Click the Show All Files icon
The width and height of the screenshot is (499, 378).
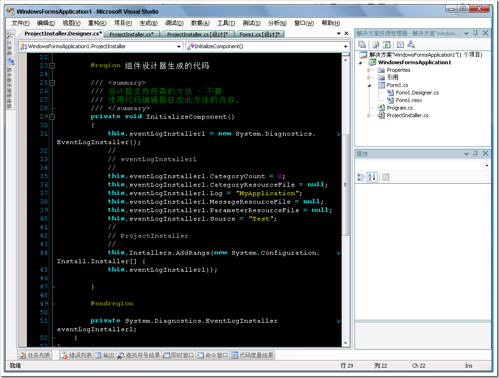pos(376,44)
